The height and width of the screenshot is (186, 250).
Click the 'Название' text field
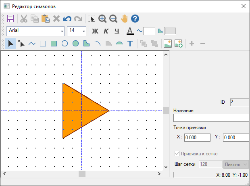pyautogui.click(x=211, y=118)
